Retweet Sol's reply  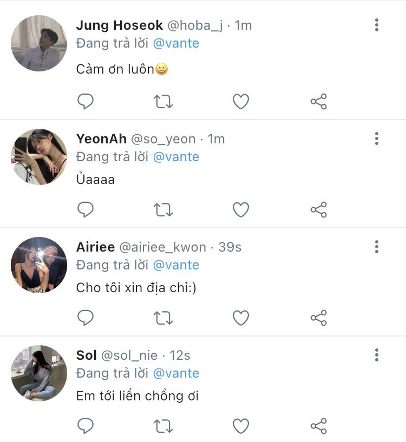[163, 426]
